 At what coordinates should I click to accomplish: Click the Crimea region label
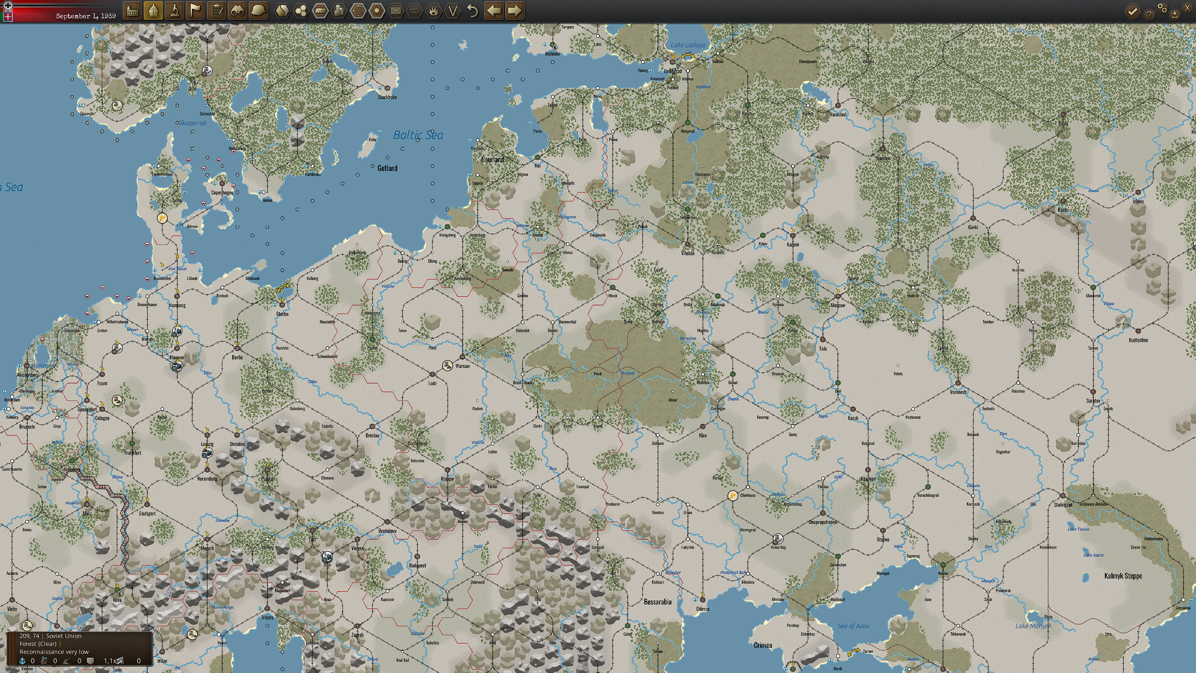(762, 645)
